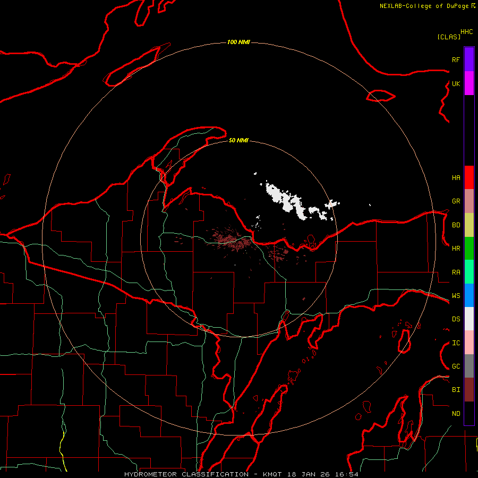
Task: Click the 100 NMI range ring label
Action: (238, 42)
